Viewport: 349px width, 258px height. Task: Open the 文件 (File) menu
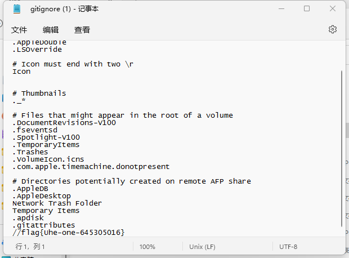[19, 30]
